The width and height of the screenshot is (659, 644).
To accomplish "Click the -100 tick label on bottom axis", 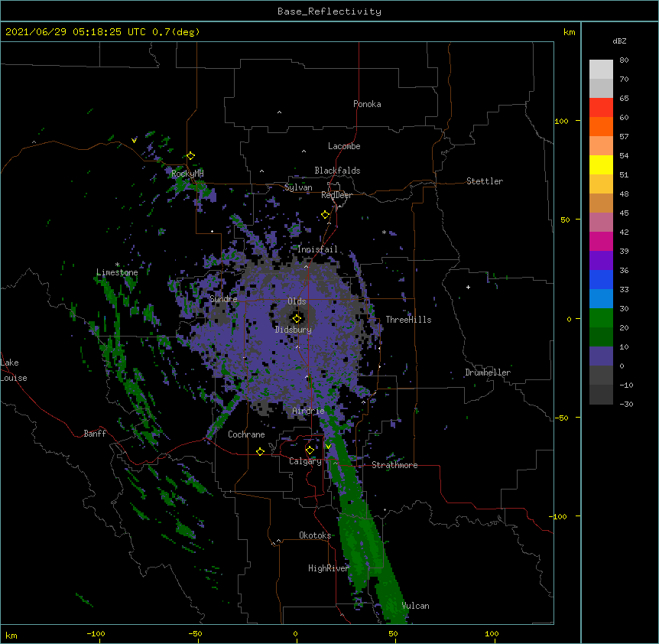I will pos(96,633).
